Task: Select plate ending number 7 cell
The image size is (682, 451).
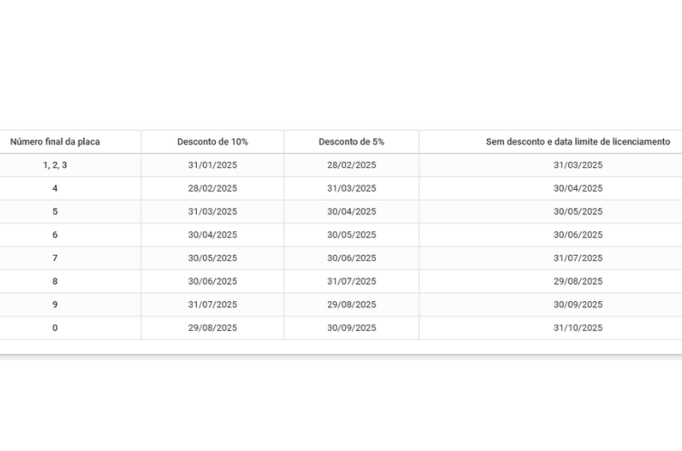Action: coord(54,258)
